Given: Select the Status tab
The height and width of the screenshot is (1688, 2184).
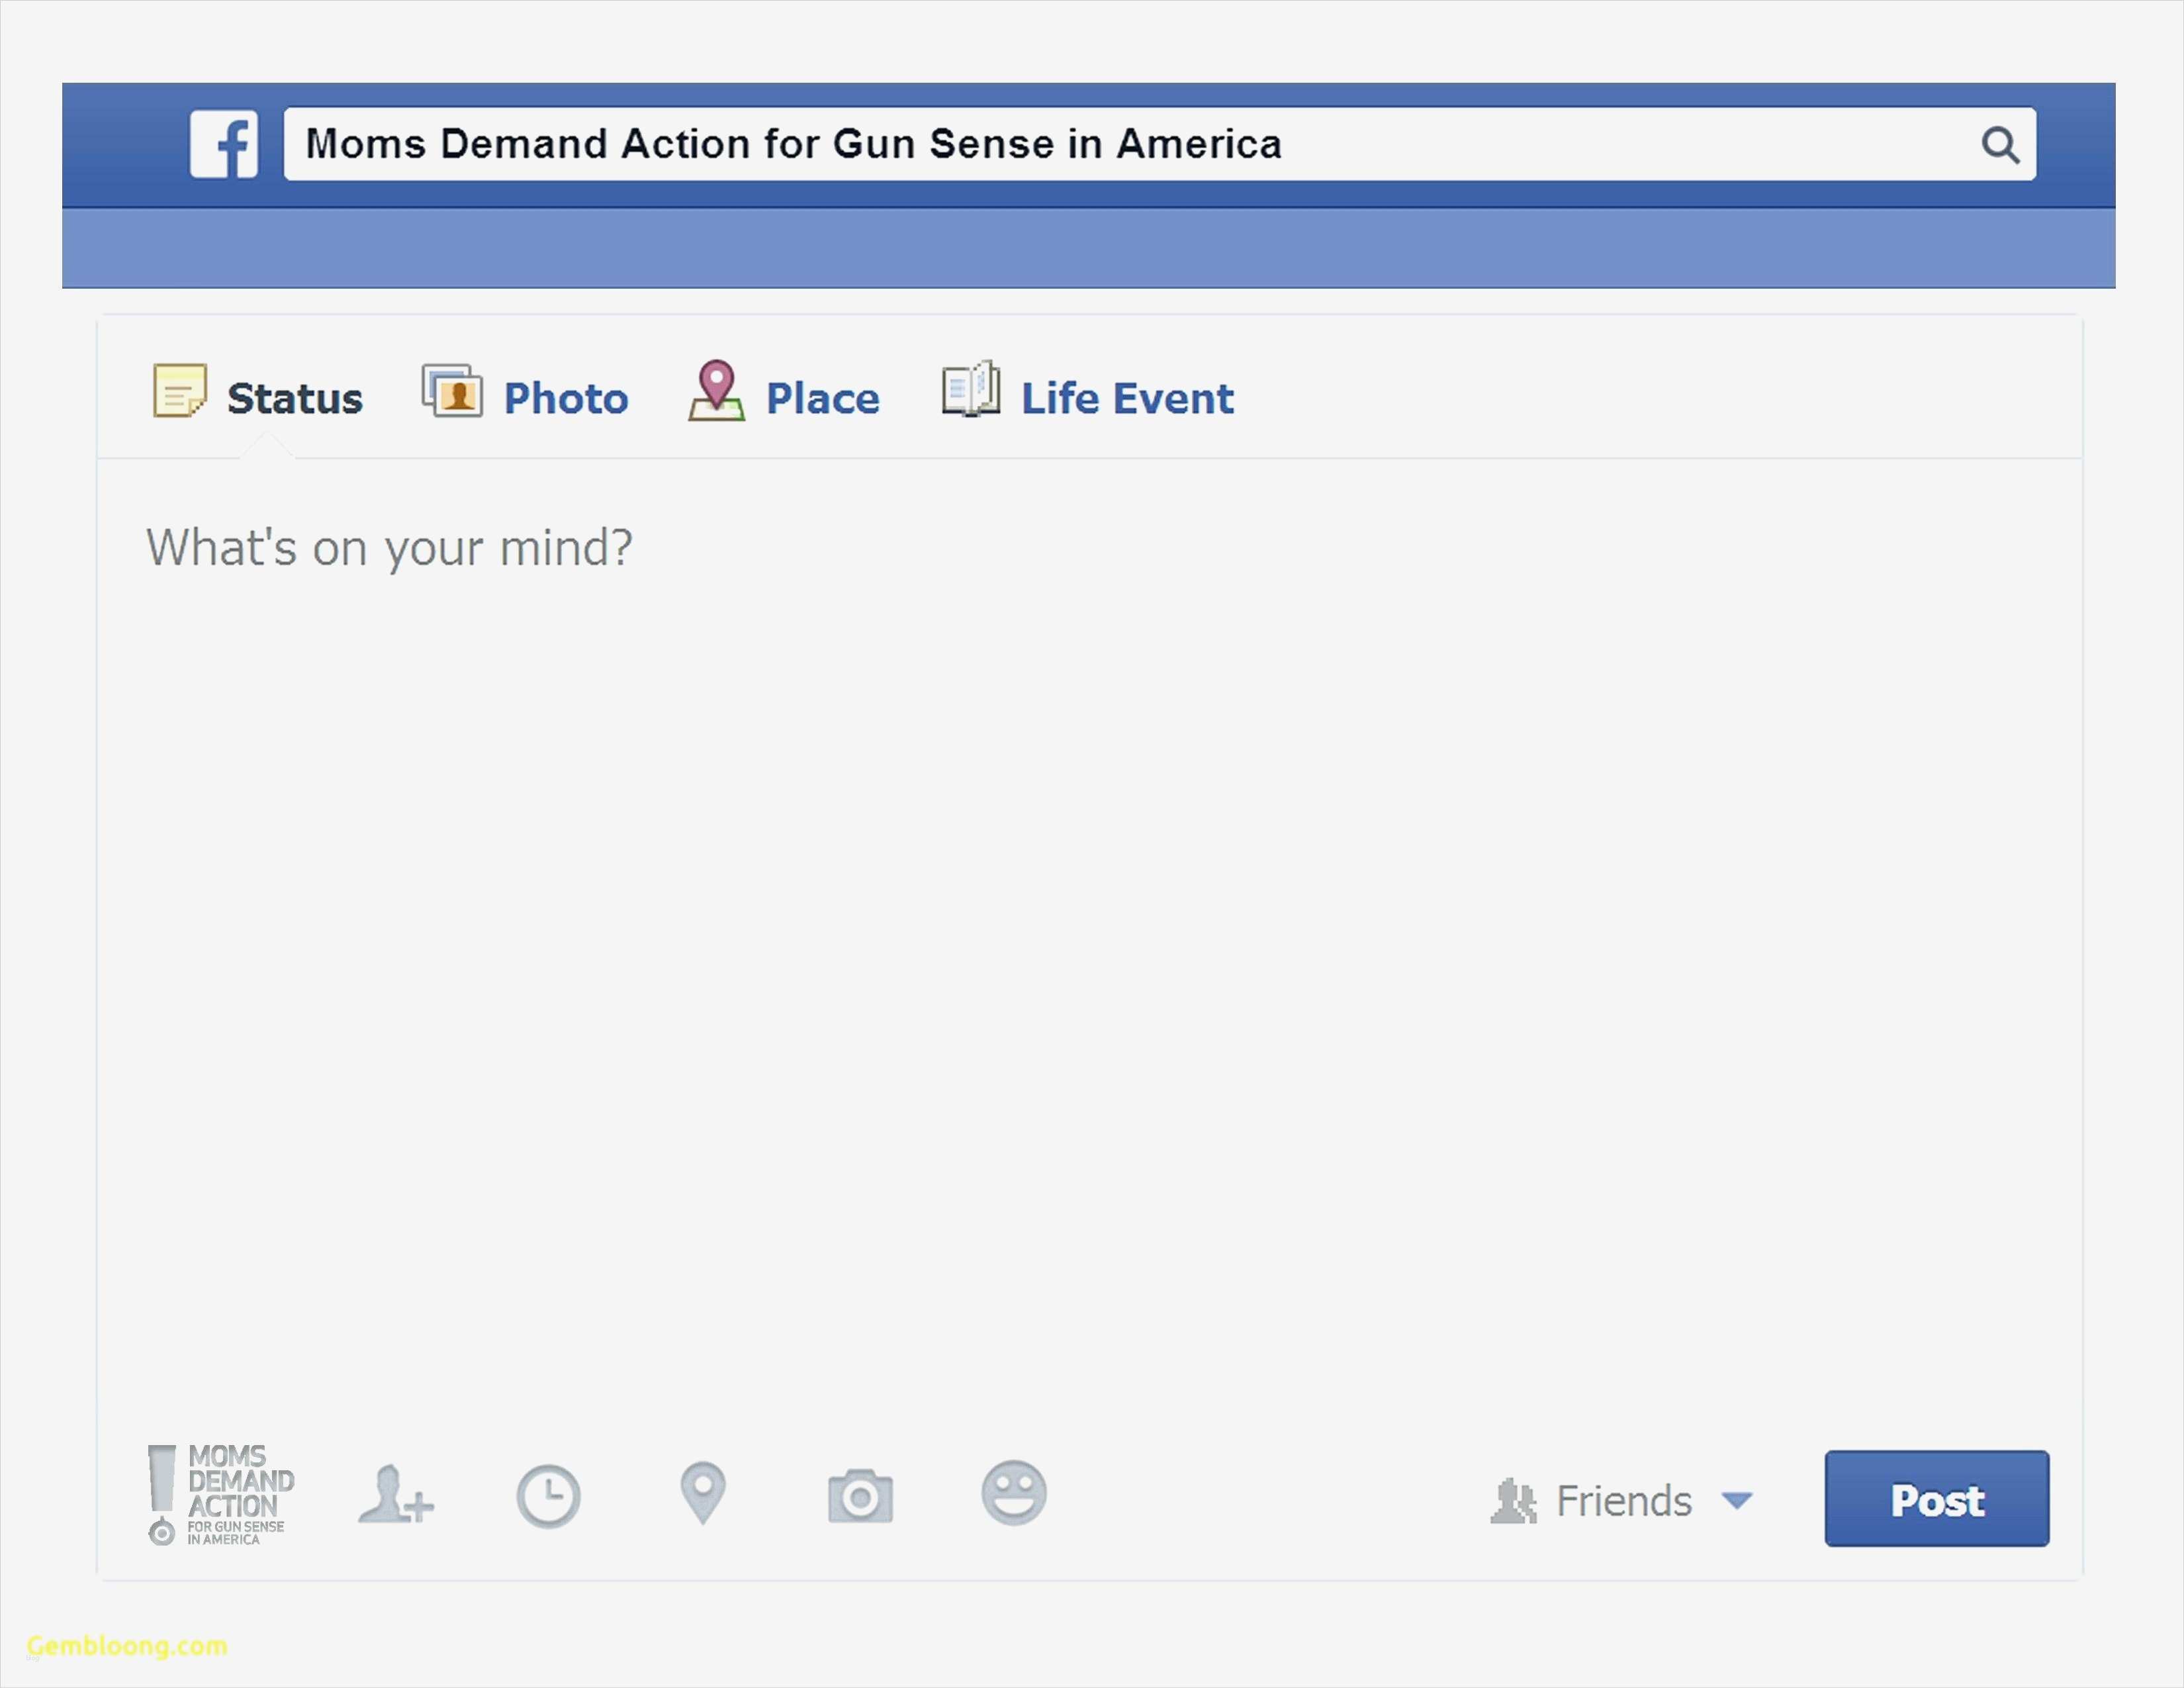Looking at the screenshot, I should pyautogui.click(x=294, y=399).
